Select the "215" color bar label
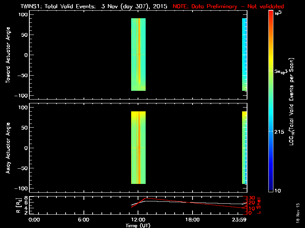Viewport: 305px width, 228px height. pyautogui.click(x=280, y=131)
